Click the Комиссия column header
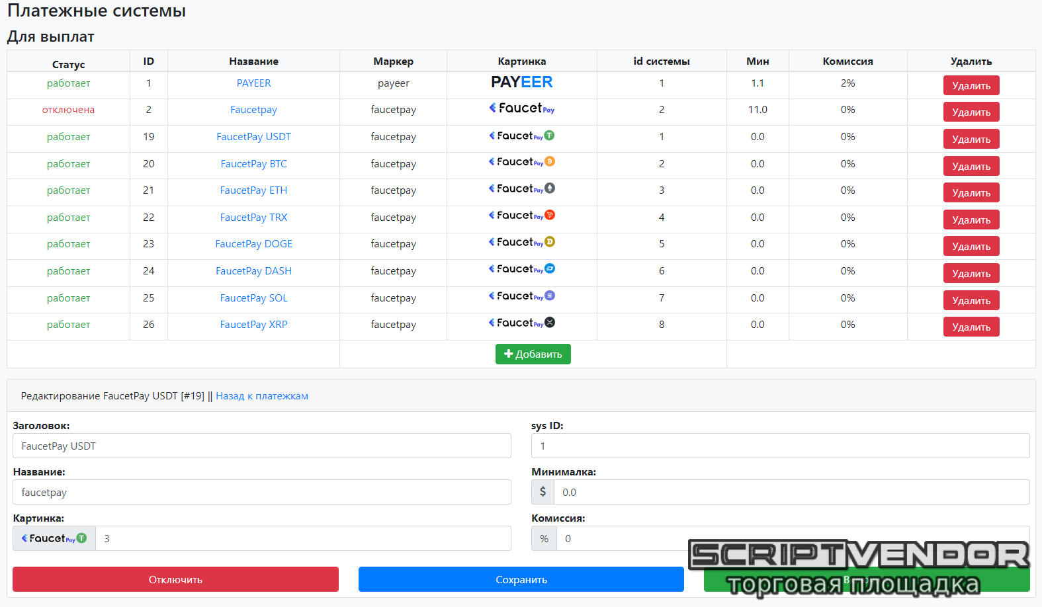Image resolution: width=1042 pixels, height=607 pixels. click(848, 61)
